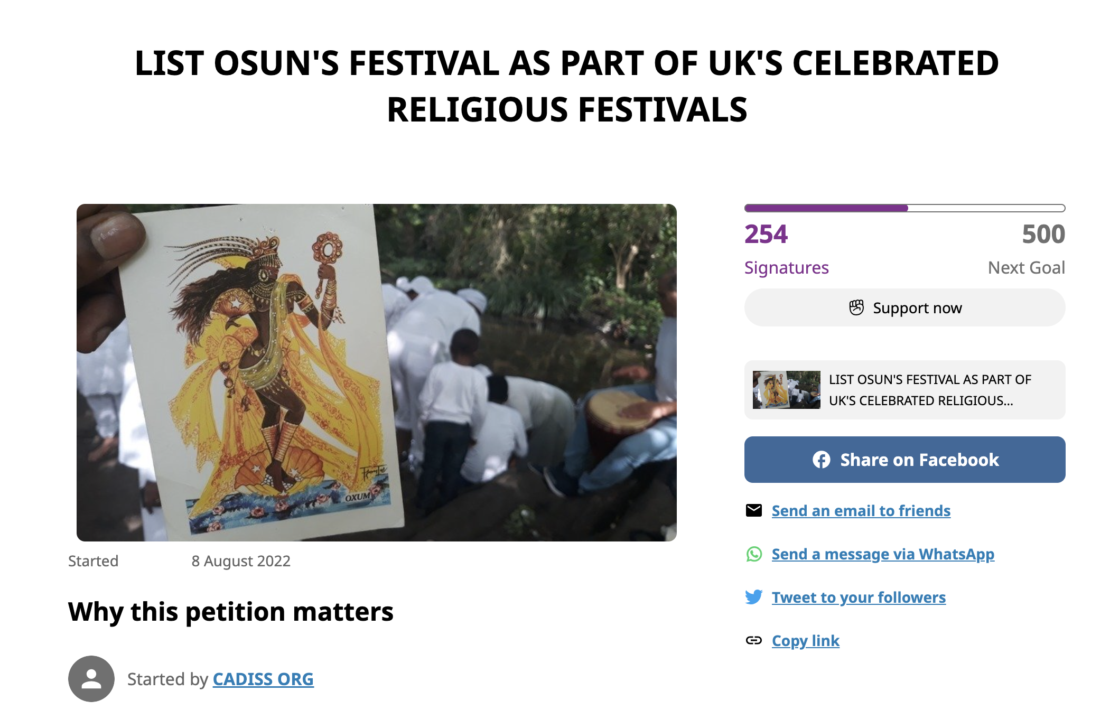The width and height of the screenshot is (1119, 710).
Task: Click the Facebook logo icon
Action: click(821, 460)
